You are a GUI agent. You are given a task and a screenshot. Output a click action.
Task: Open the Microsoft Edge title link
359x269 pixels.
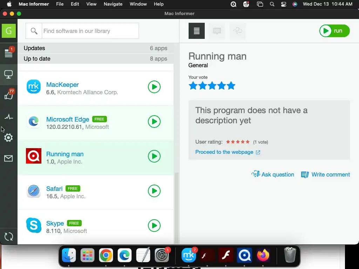(x=68, y=119)
